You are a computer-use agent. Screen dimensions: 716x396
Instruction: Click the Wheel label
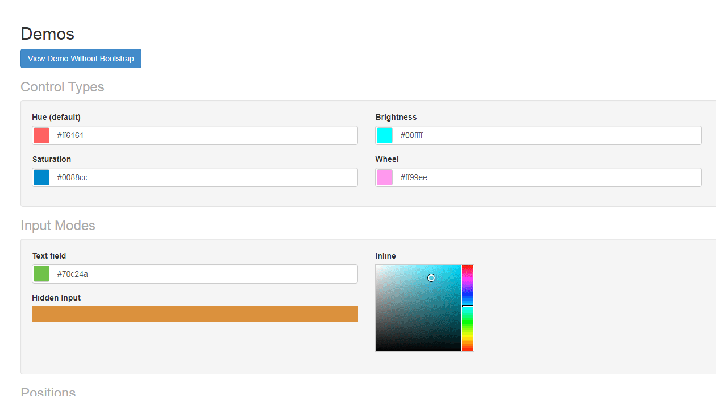click(387, 159)
